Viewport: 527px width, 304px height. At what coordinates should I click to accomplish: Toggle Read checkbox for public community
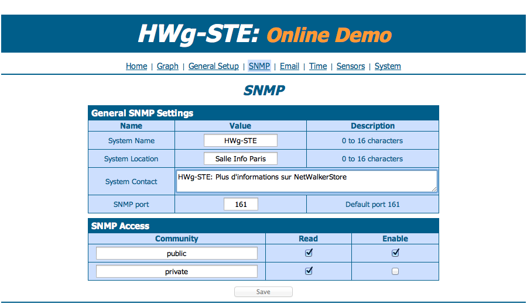(309, 253)
